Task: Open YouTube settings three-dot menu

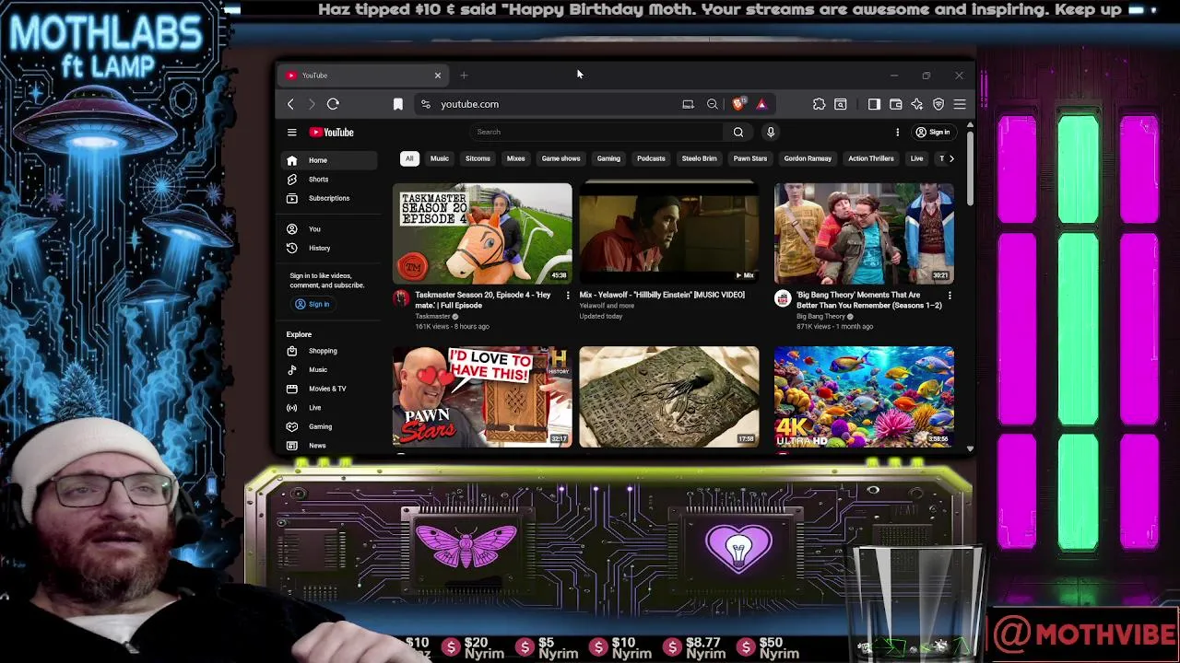Action: pyautogui.click(x=897, y=132)
